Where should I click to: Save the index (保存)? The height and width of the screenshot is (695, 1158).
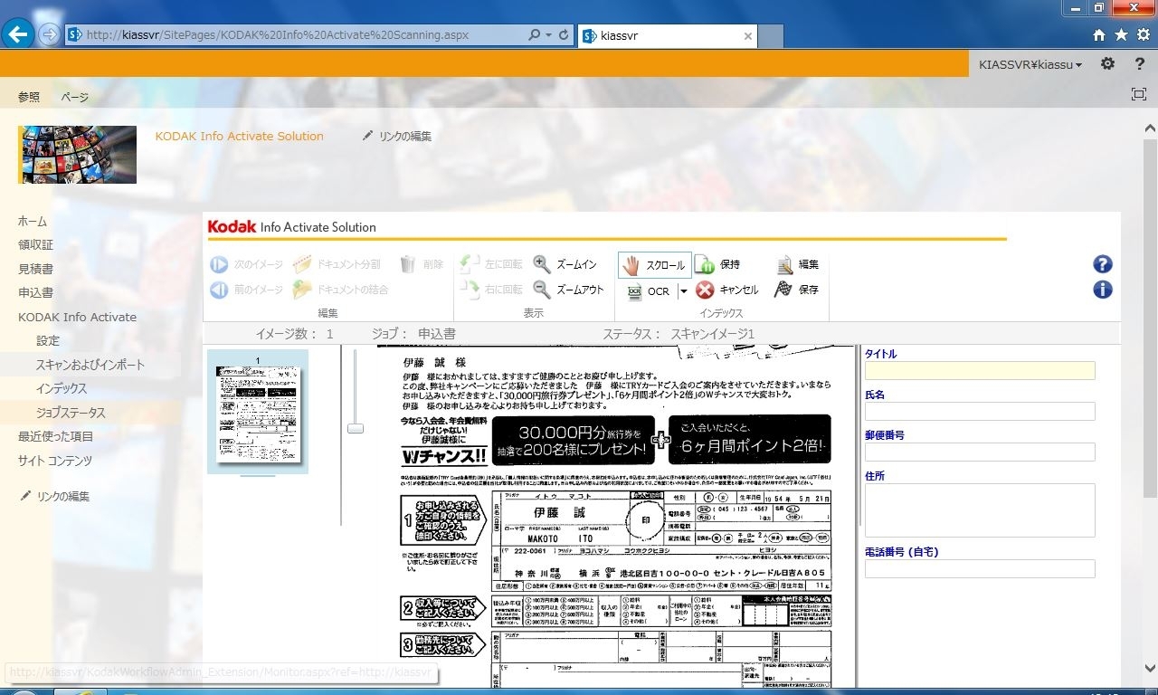(x=797, y=290)
